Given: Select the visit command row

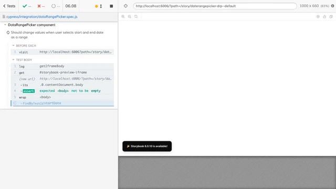Looking at the screenshot, I should click(x=62, y=52).
